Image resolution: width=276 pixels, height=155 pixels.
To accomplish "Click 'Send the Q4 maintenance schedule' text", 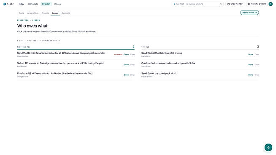I will (x=61, y=53).
